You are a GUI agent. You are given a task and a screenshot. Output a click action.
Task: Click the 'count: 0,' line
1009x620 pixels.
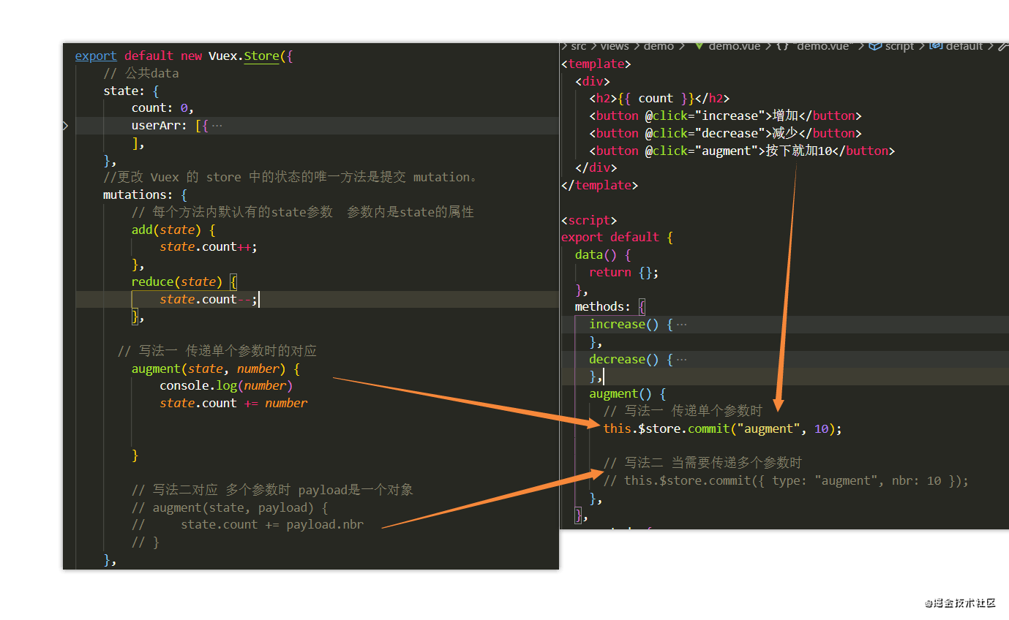162,108
